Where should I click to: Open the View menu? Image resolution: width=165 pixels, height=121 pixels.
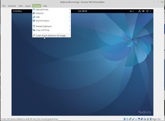point(21,6)
